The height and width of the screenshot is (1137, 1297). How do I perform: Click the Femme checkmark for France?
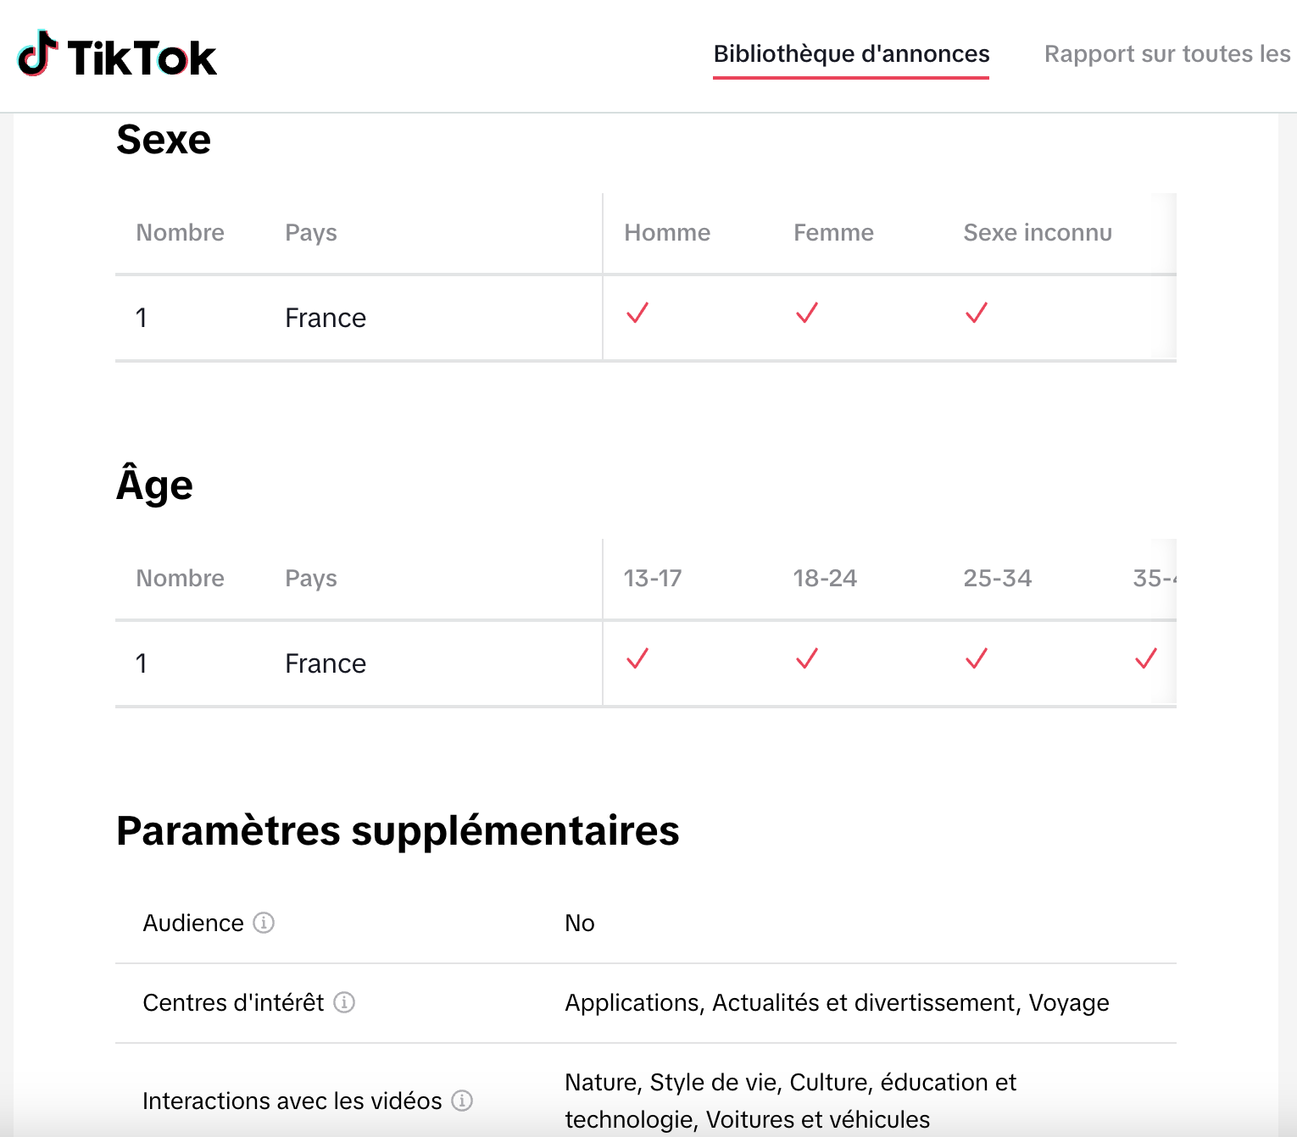tap(807, 313)
